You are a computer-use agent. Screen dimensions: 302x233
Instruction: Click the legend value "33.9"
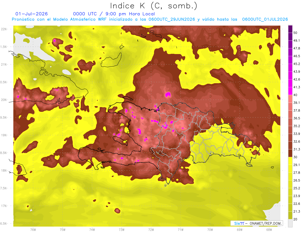[x=297, y=134]
